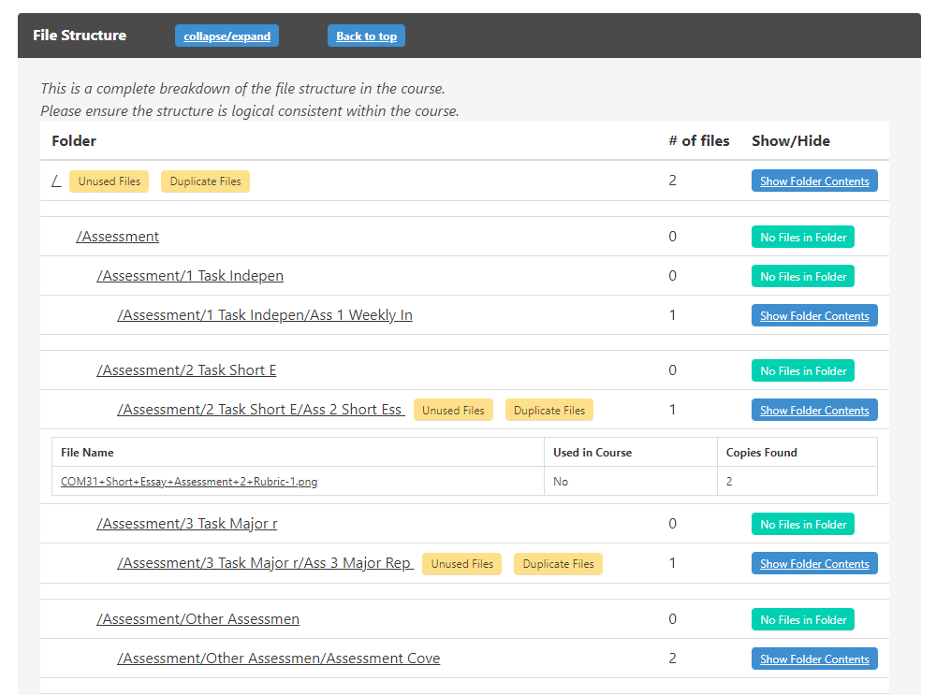Screen dimensions: 936x695
Task: Click Duplicate Files badge on Ass 3 Major Rep
Action: coord(558,564)
